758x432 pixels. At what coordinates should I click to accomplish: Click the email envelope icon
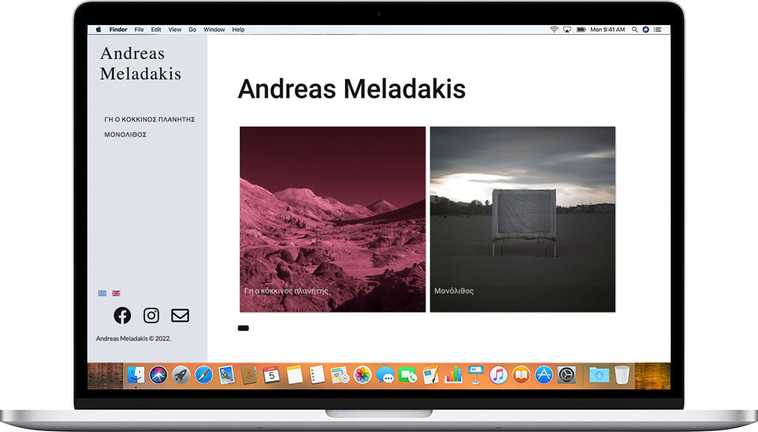coord(180,316)
